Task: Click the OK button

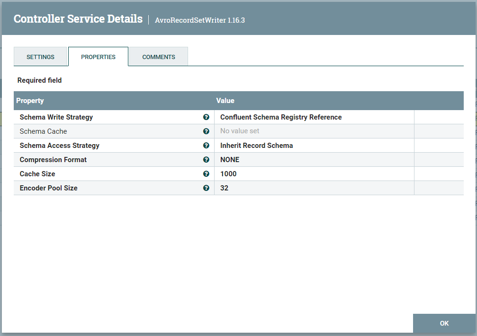Action: coord(444,323)
